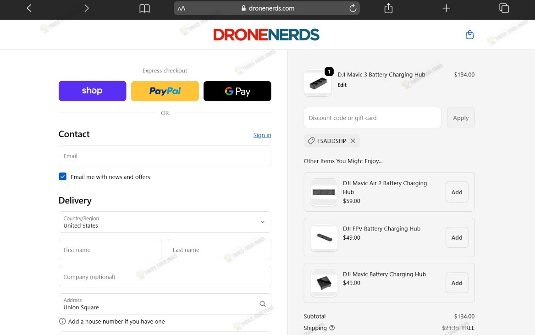
Task: Go forward with Safari forward arrow
Action: point(86,8)
